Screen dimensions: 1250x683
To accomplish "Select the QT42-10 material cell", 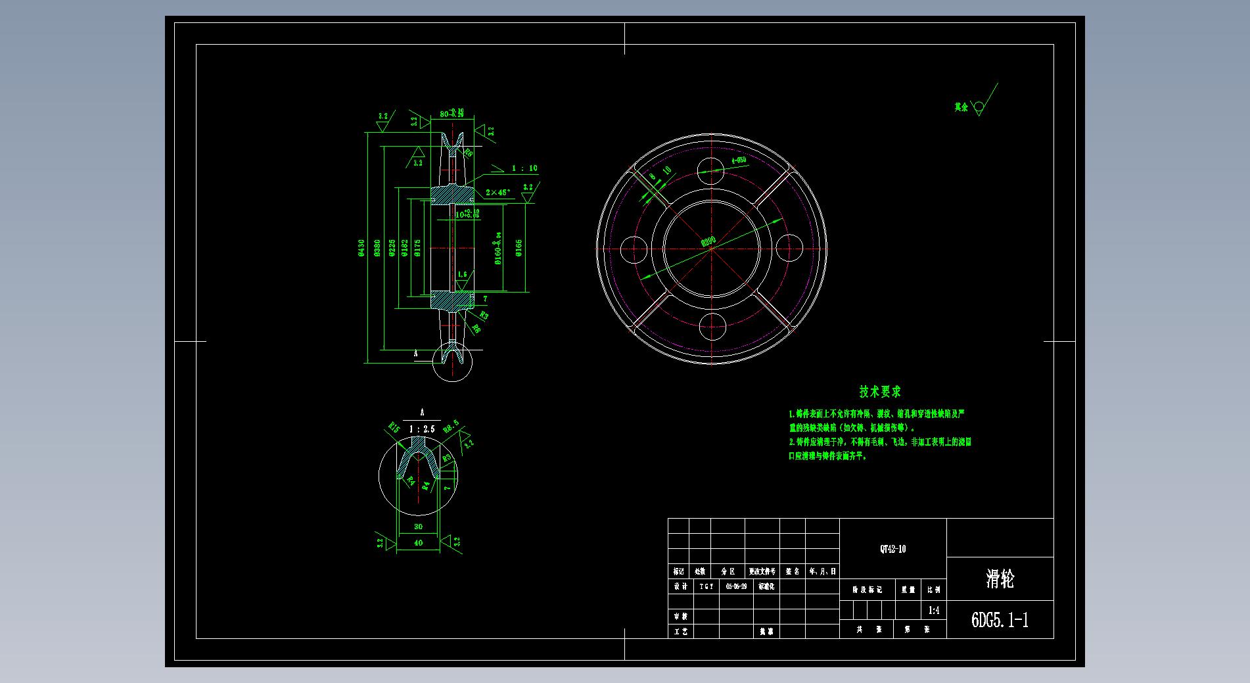I will click(892, 549).
